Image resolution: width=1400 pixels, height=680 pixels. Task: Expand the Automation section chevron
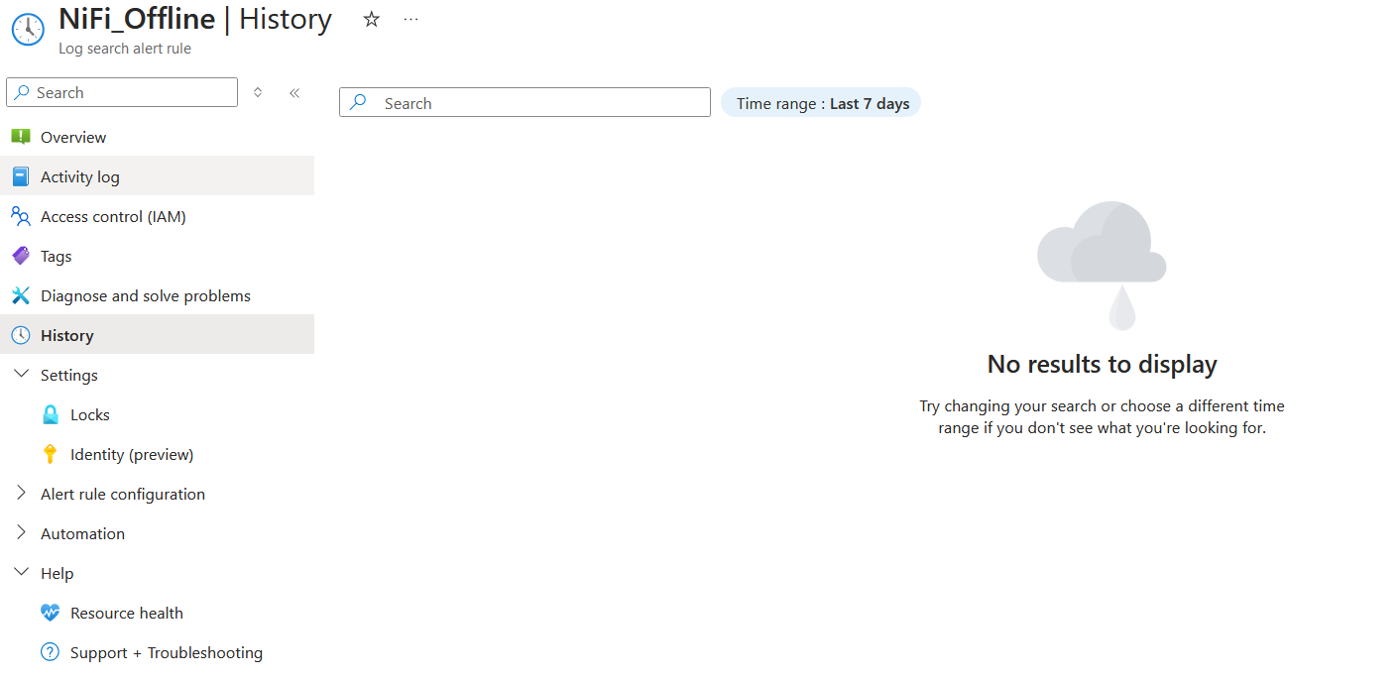coord(21,532)
